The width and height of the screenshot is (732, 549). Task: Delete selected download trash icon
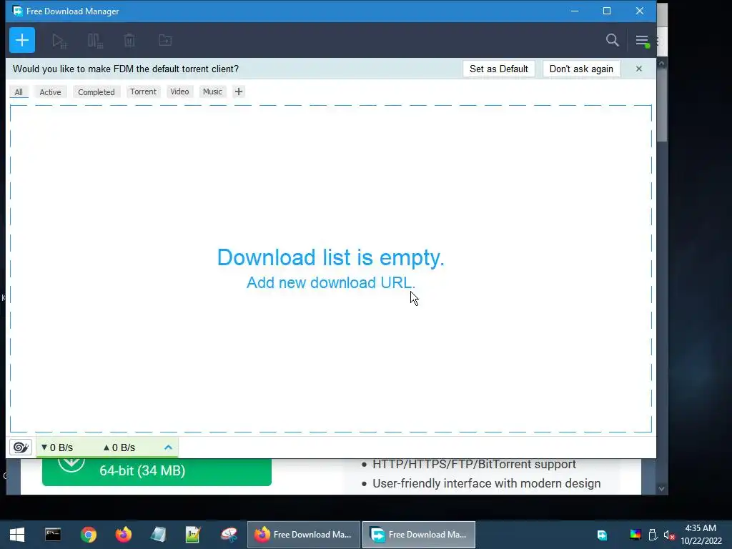click(129, 40)
